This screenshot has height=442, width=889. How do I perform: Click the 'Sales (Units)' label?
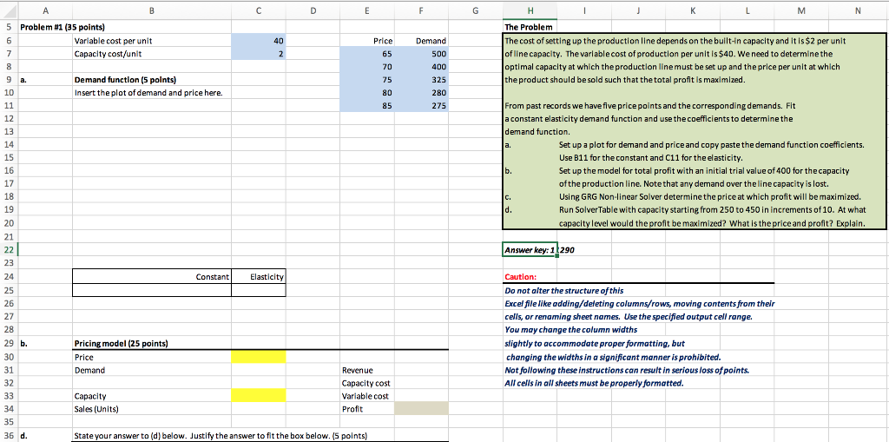97,408
